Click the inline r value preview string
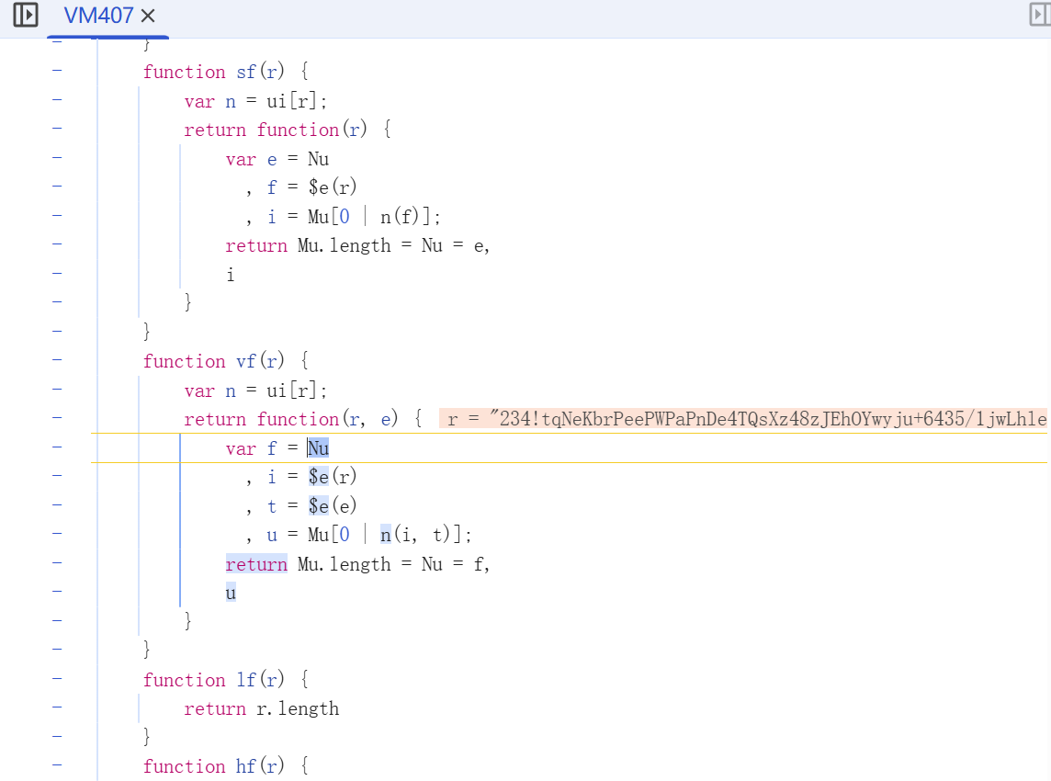Image resolution: width=1051 pixels, height=781 pixels. 744,420
